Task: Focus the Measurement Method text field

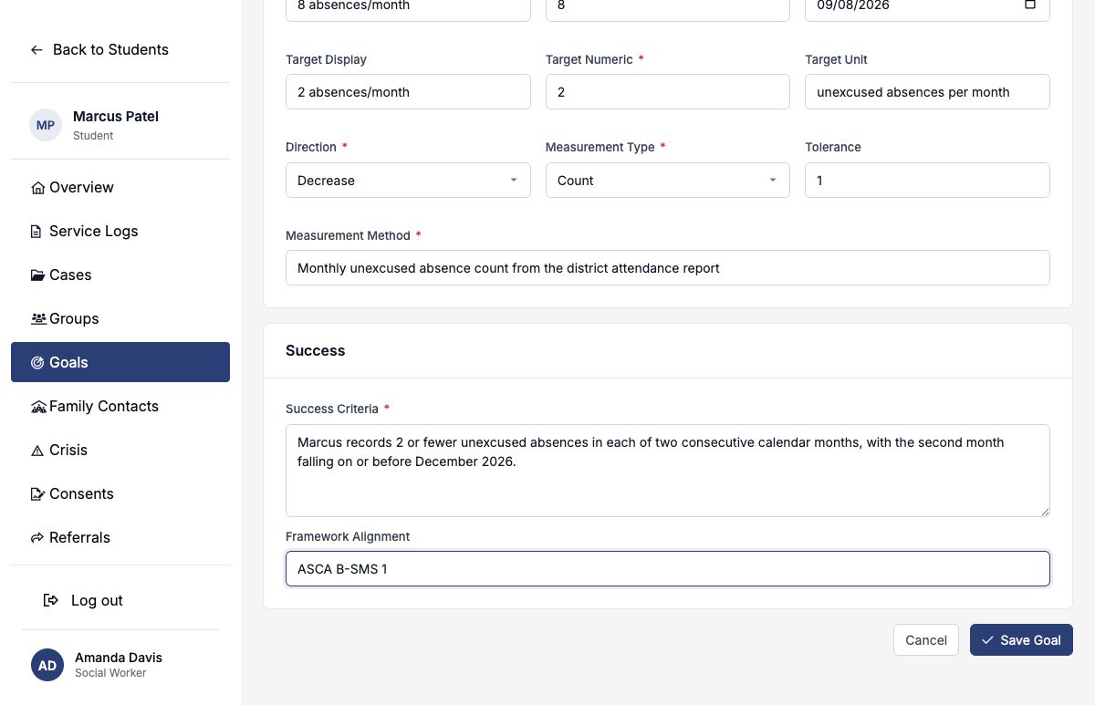Action: pos(668,268)
